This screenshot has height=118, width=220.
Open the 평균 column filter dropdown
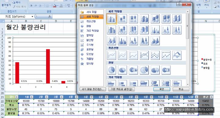(211, 97)
